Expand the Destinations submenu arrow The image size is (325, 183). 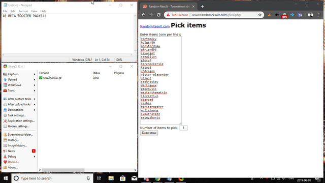pos(35,110)
